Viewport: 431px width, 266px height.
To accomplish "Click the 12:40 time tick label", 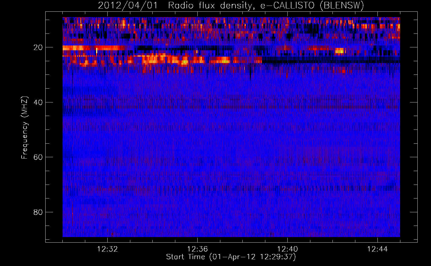I will coord(287,249).
